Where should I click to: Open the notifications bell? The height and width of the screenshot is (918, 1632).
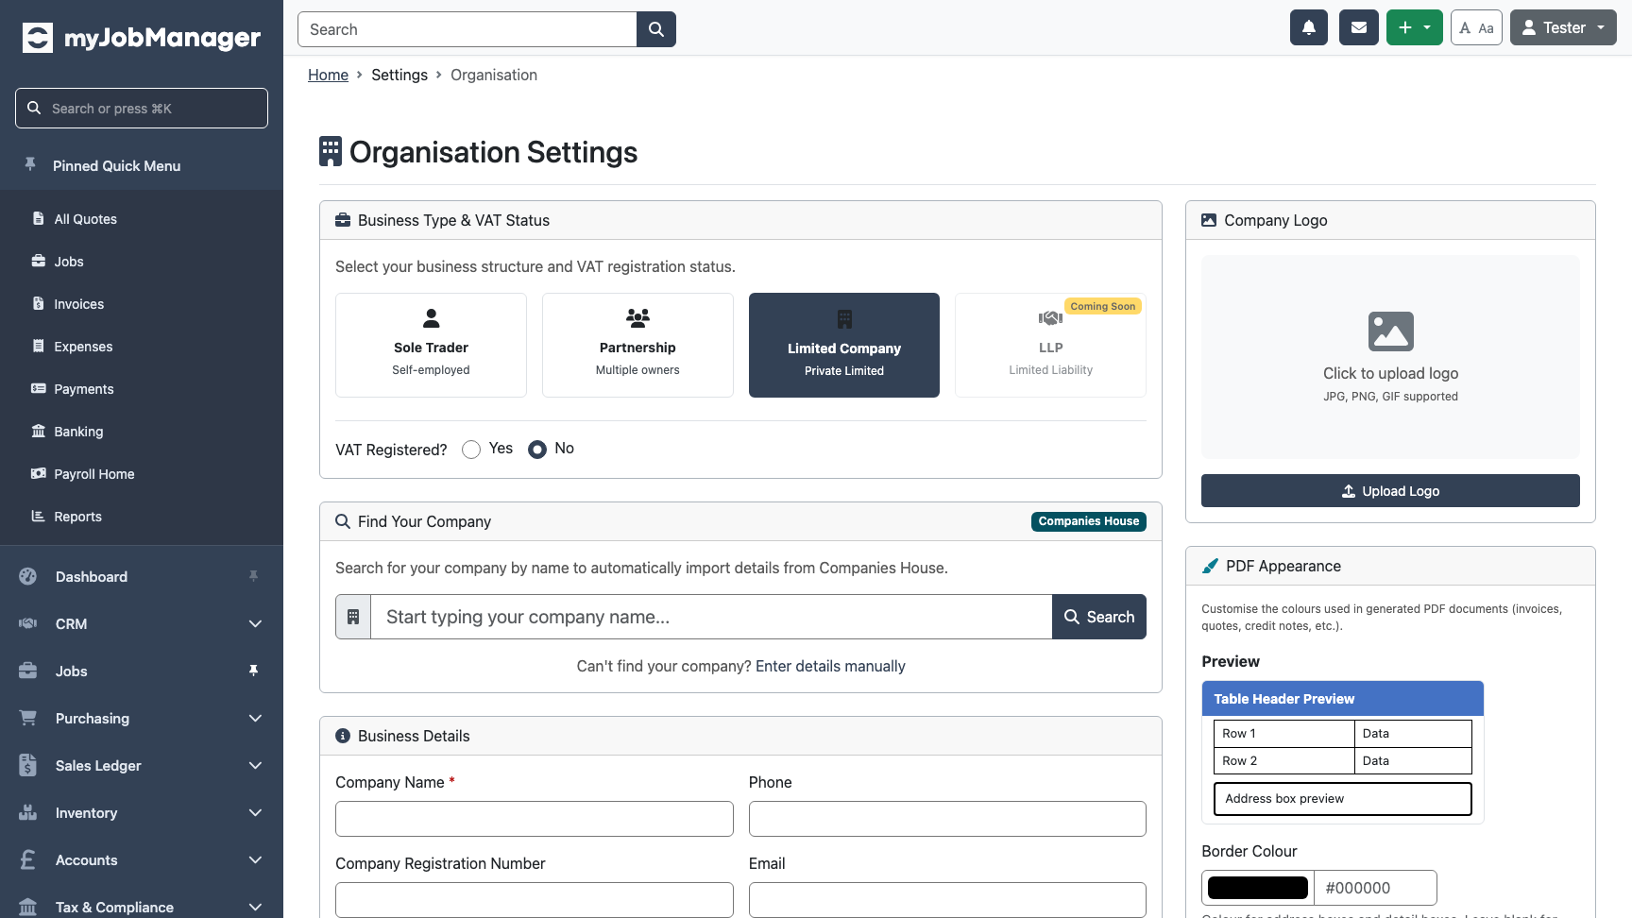click(x=1309, y=27)
